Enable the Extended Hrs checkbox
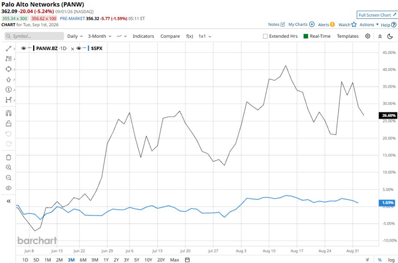Image resolution: width=398 pixels, height=263 pixels. tap(265, 36)
